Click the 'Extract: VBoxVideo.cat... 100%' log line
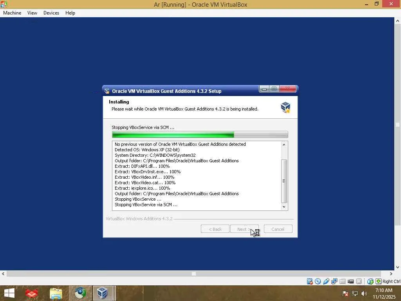The width and height of the screenshot is (401, 301). pyautogui.click(x=145, y=183)
